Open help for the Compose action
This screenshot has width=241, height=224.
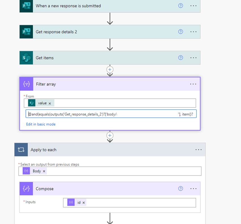coord(180,189)
